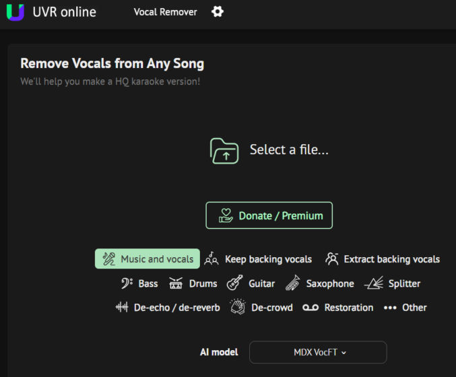456x377 pixels.
Task: Click the Donate / Premium button
Action: click(x=269, y=215)
